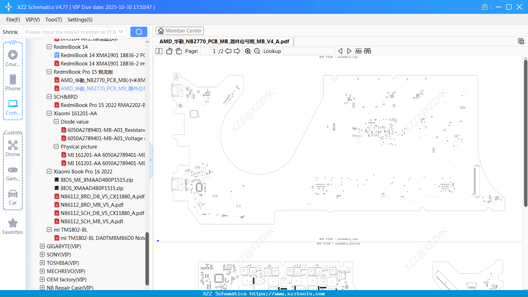The height and width of the screenshot is (297, 528).
Task: Toggle the Abl whole-word match option
Action: (358, 51)
